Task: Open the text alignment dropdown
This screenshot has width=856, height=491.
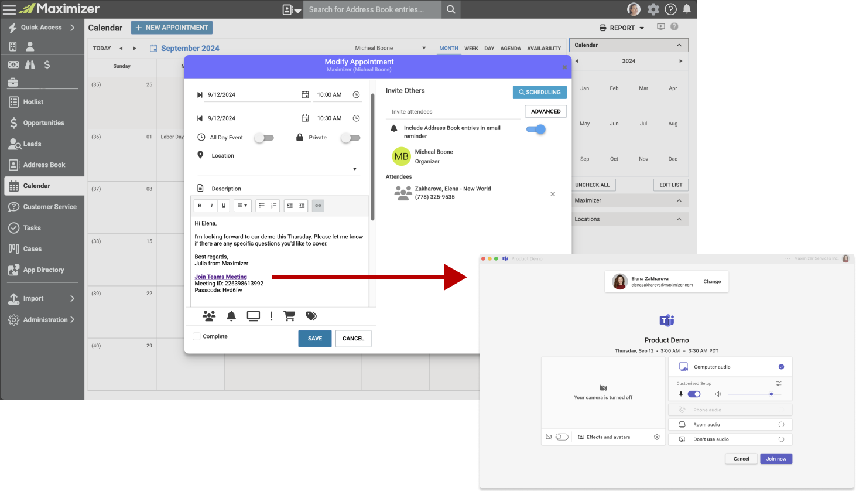Action: click(242, 206)
